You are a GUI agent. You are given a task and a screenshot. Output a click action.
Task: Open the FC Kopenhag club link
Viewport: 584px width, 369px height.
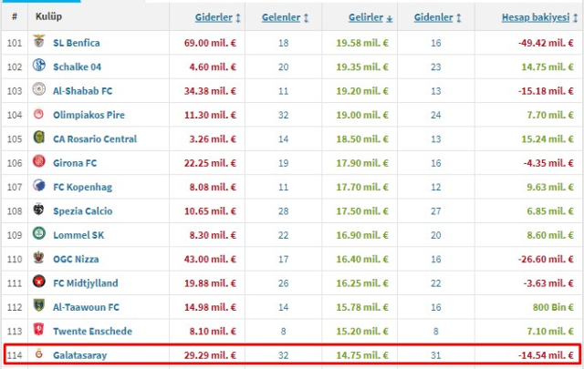pos(82,187)
